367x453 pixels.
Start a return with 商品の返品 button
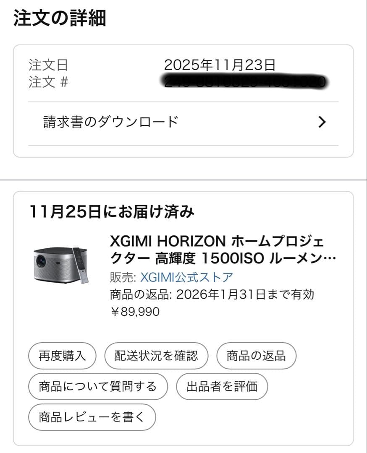click(x=256, y=356)
